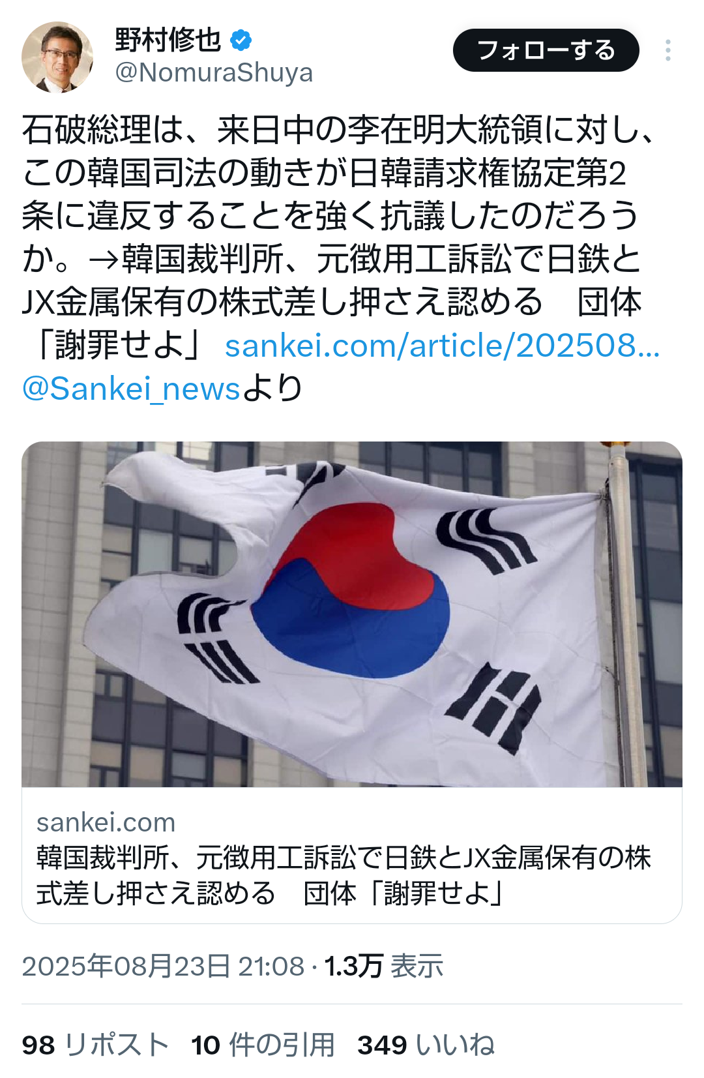Click the sankei.com domain label in card
This screenshot has height=1078, width=704.
click(106, 822)
